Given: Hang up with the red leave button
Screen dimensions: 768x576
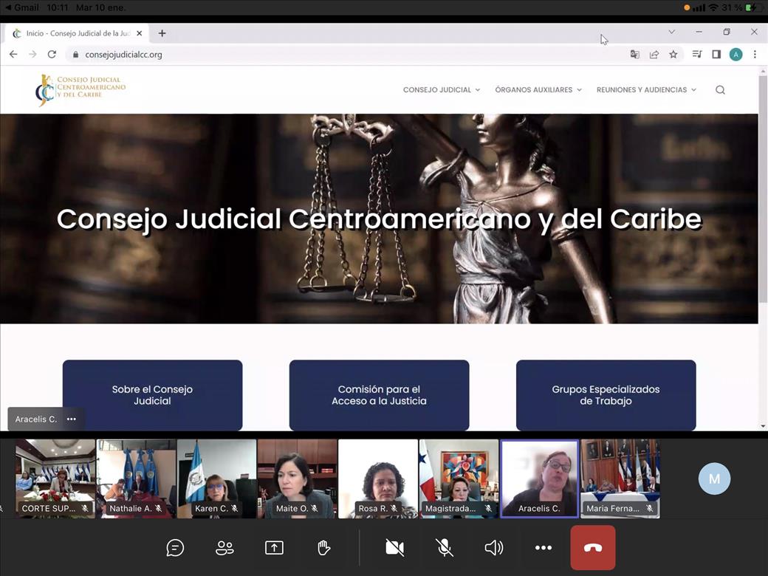Looking at the screenshot, I should tap(593, 548).
